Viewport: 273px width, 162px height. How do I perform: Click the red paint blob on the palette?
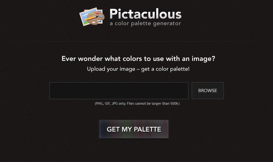[98, 13]
